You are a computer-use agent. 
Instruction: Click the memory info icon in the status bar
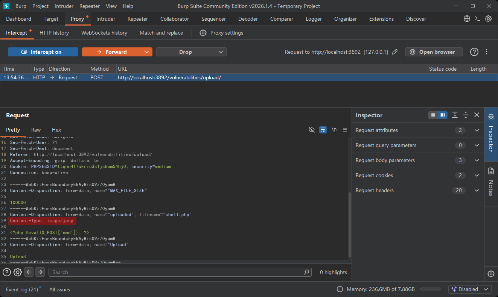(x=340, y=289)
